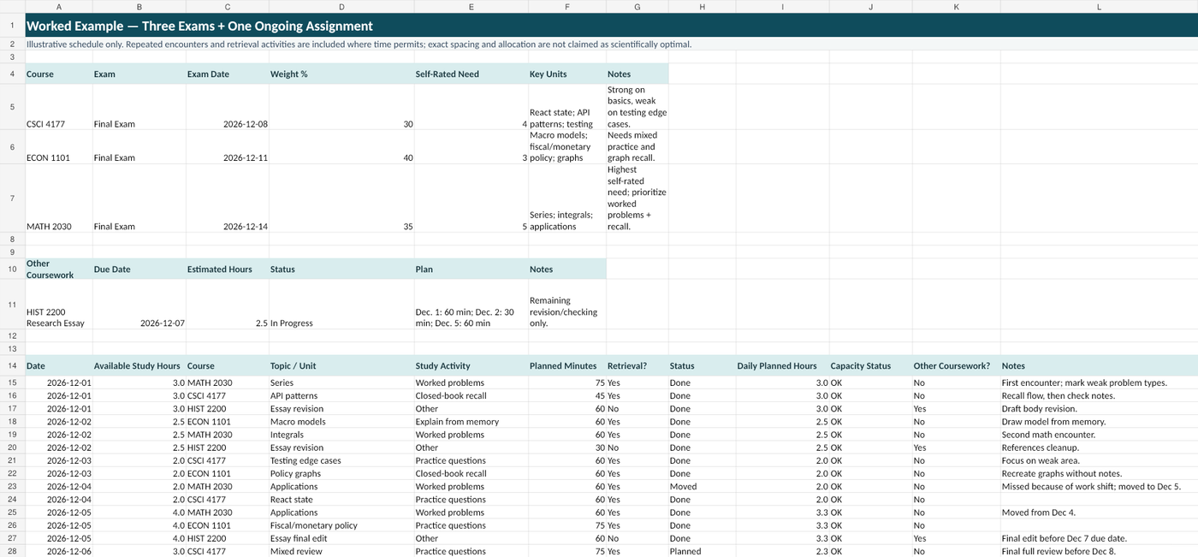This screenshot has width=1198, height=557.
Task: Click the 'Worked Example — Three Exams' title cell
Action: 611,26
